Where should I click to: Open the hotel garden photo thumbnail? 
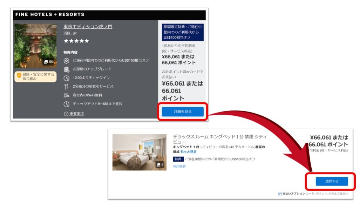[35, 46]
